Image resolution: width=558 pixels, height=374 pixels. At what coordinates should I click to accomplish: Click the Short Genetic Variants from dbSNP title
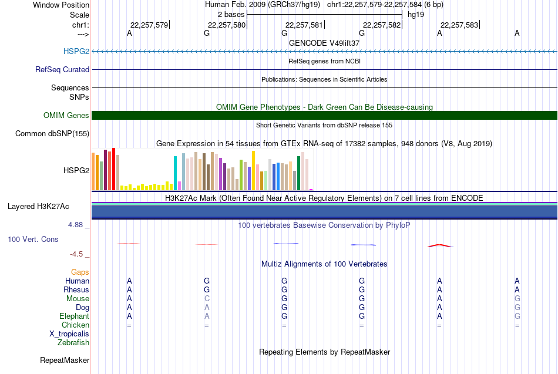(x=324, y=125)
